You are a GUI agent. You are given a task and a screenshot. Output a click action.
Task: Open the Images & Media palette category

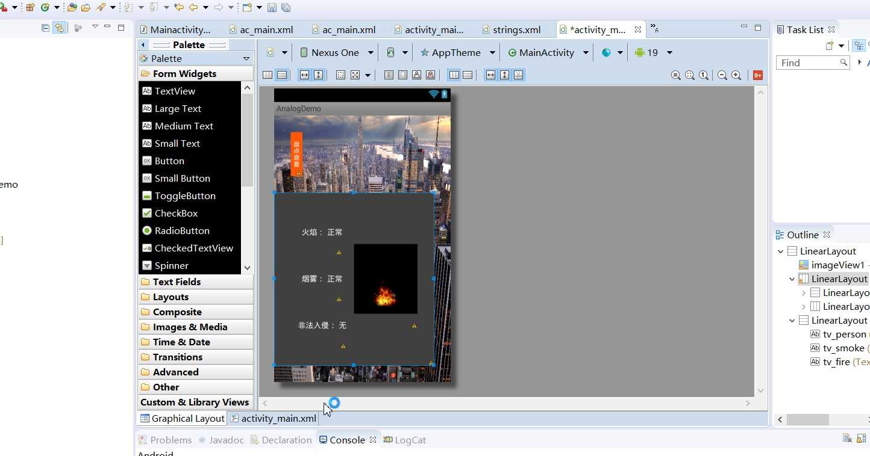(196, 327)
